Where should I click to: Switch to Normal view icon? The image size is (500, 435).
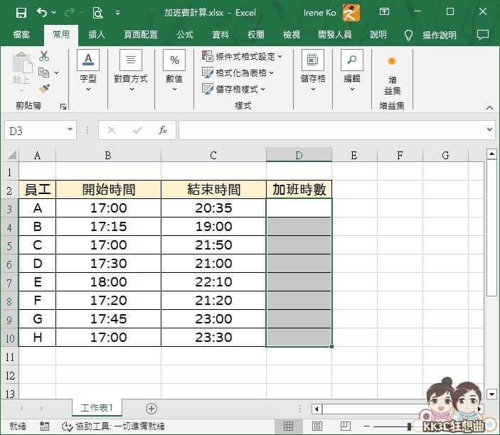(x=288, y=426)
